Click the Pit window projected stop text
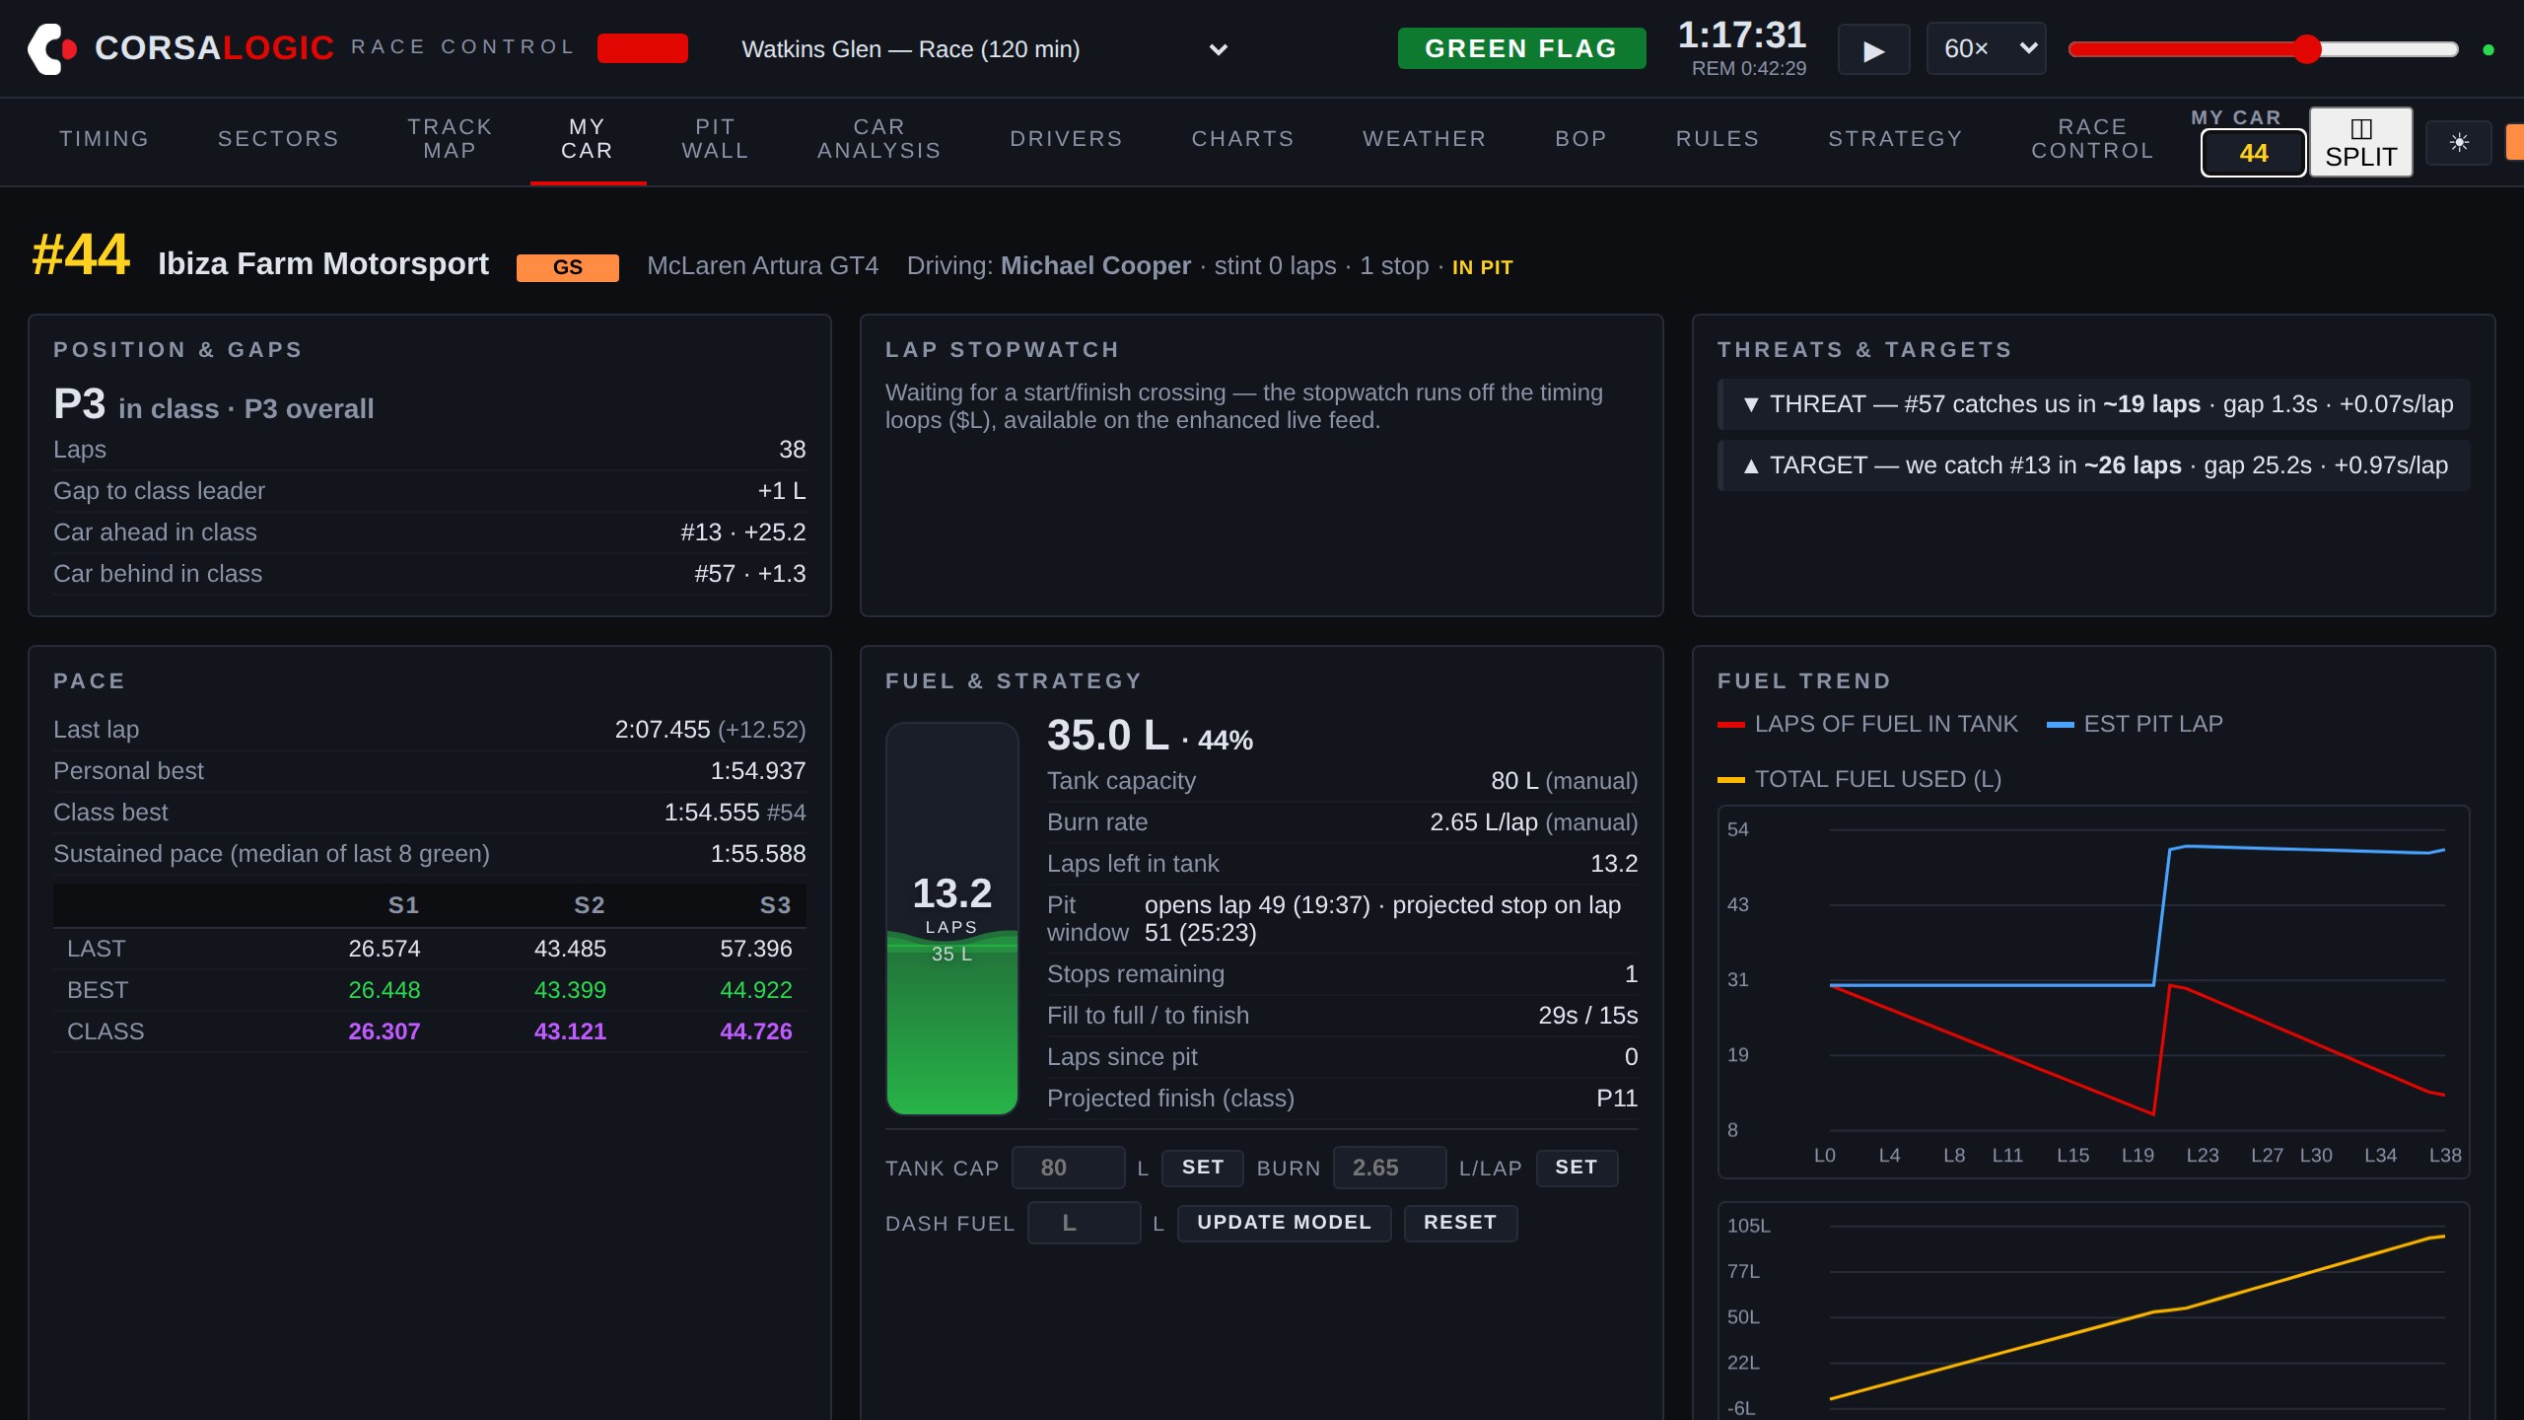This screenshot has height=1420, width=2524. pos(1382,919)
